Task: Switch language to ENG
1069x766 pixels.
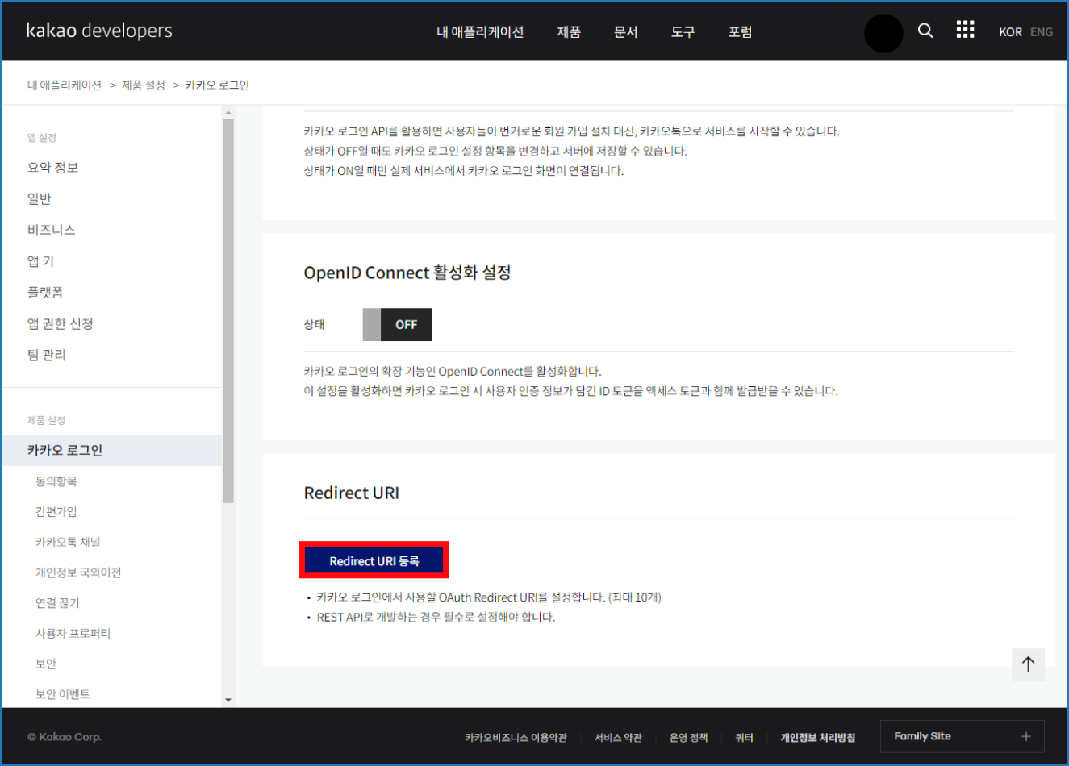Action: [x=1041, y=32]
